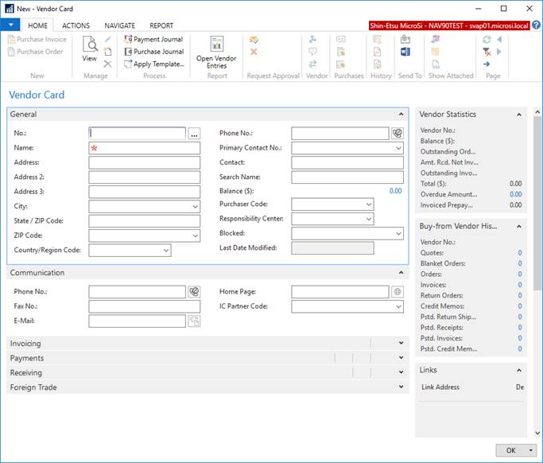This screenshot has width=543, height=463.
Task: Click the top icon in History group
Action: coord(377,39)
